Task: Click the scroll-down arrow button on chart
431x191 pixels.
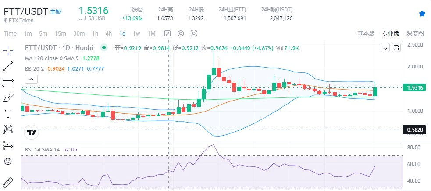Action: [x=385, y=48]
